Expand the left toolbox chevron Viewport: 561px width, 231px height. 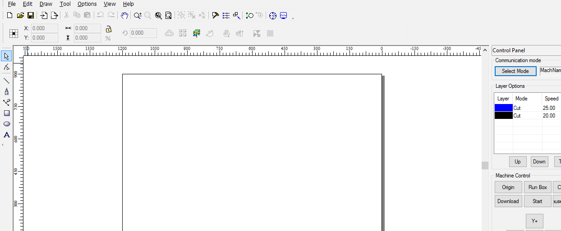click(x=3, y=145)
